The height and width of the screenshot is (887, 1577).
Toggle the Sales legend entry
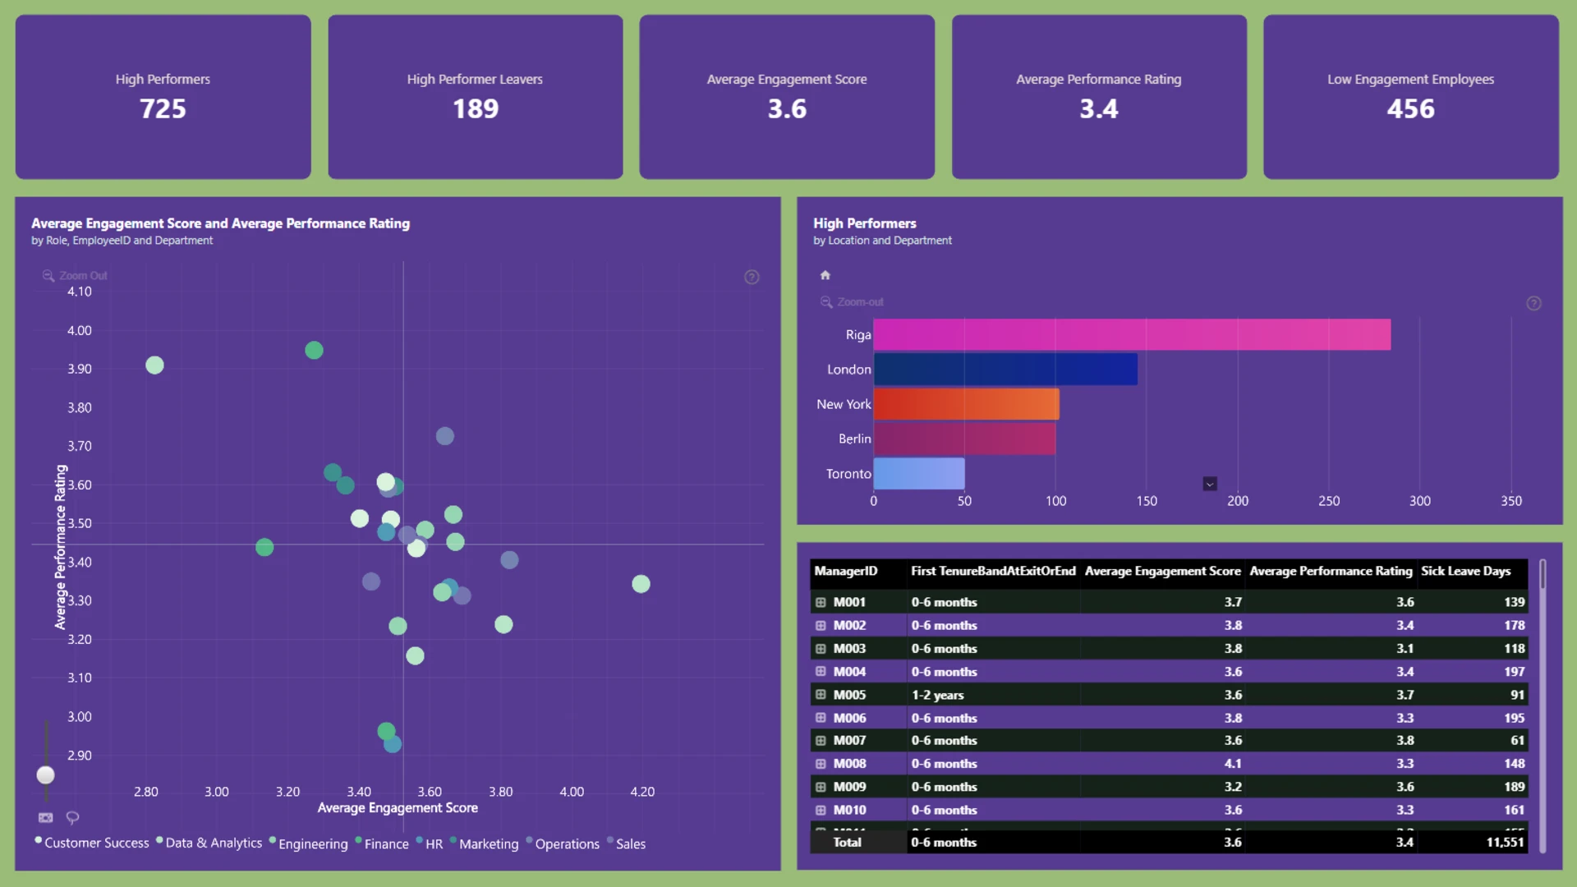(x=626, y=843)
